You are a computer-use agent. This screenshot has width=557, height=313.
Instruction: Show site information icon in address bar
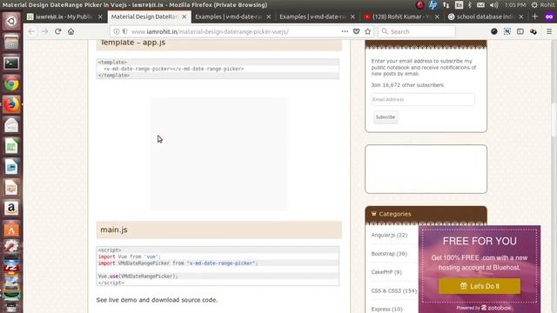116,31
